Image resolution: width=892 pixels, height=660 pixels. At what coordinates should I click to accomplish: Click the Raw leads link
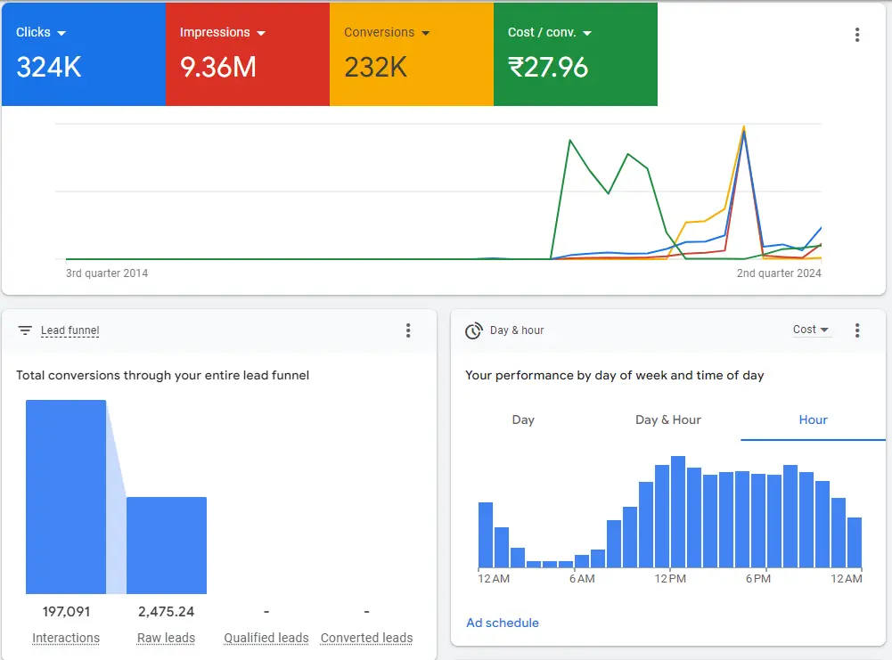tap(166, 638)
